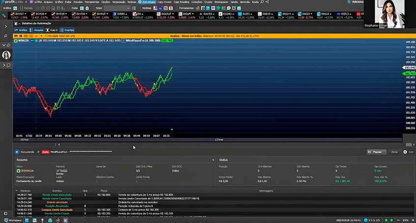Open the DI1FUT ticker dropdown

[x=107, y=14]
